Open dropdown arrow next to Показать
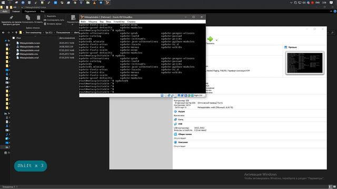The height and width of the screenshot is (189, 337). pyautogui.click(x=216, y=40)
